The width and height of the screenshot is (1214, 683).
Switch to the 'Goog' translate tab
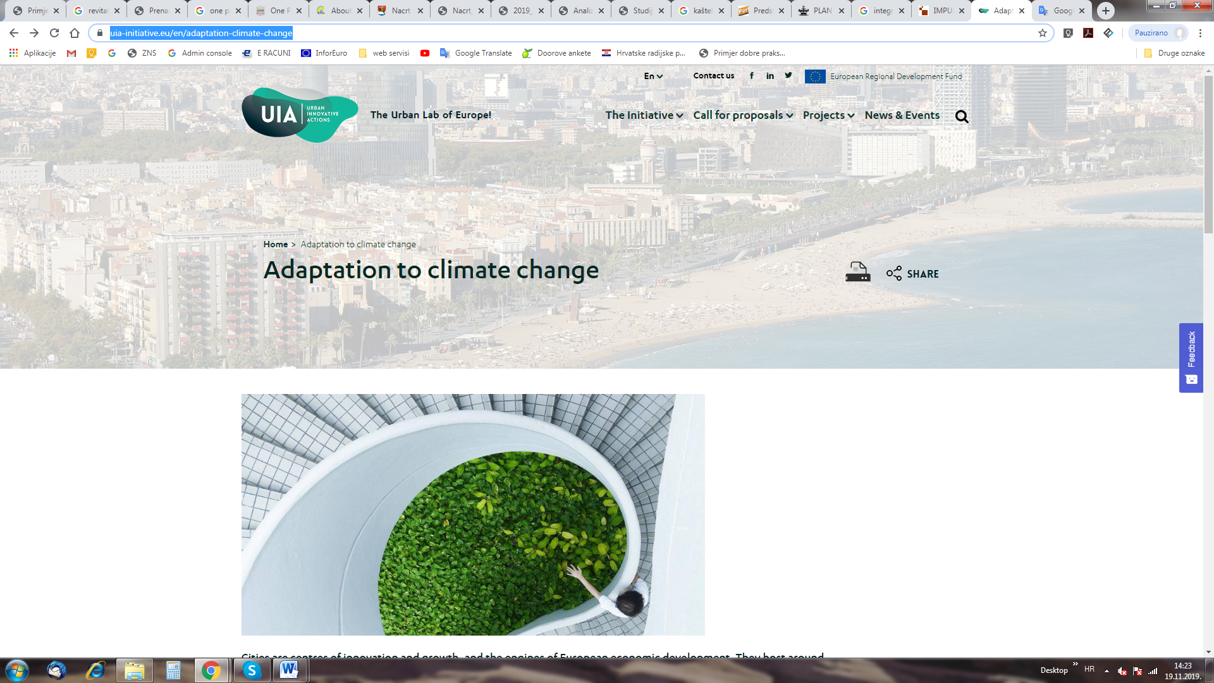[1060, 11]
